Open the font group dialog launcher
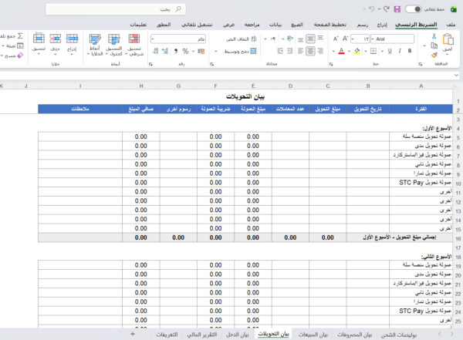 point(330,64)
